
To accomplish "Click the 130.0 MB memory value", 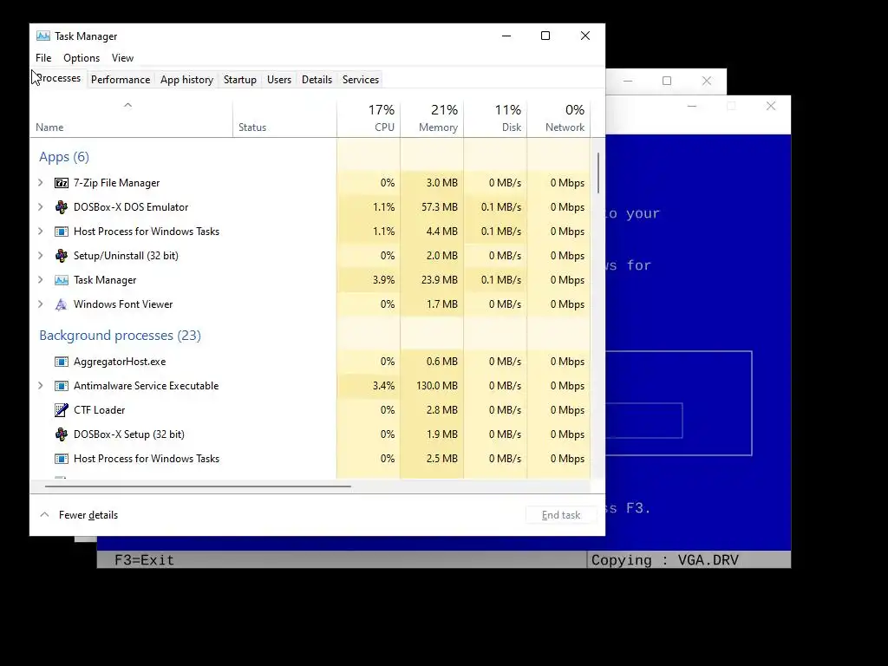I will pyautogui.click(x=437, y=386).
